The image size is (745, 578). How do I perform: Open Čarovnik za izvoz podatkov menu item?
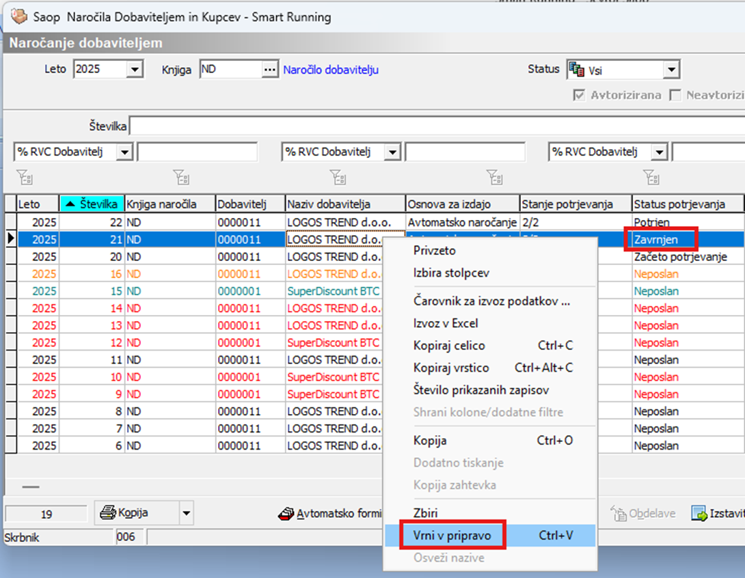[490, 301]
